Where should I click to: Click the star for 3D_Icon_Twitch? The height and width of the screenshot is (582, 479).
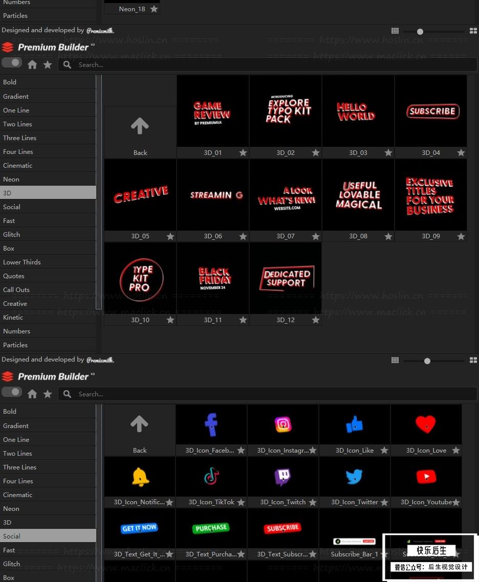pyautogui.click(x=313, y=502)
